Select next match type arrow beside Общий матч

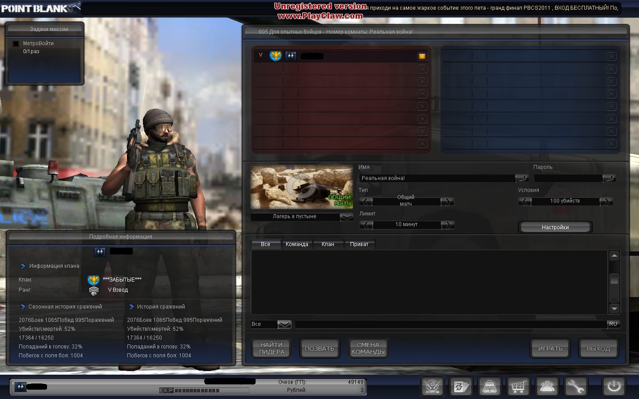pos(447,202)
